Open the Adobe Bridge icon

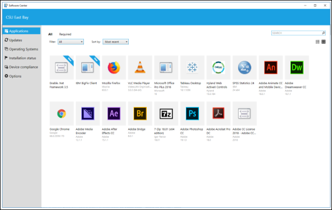coord(140,113)
